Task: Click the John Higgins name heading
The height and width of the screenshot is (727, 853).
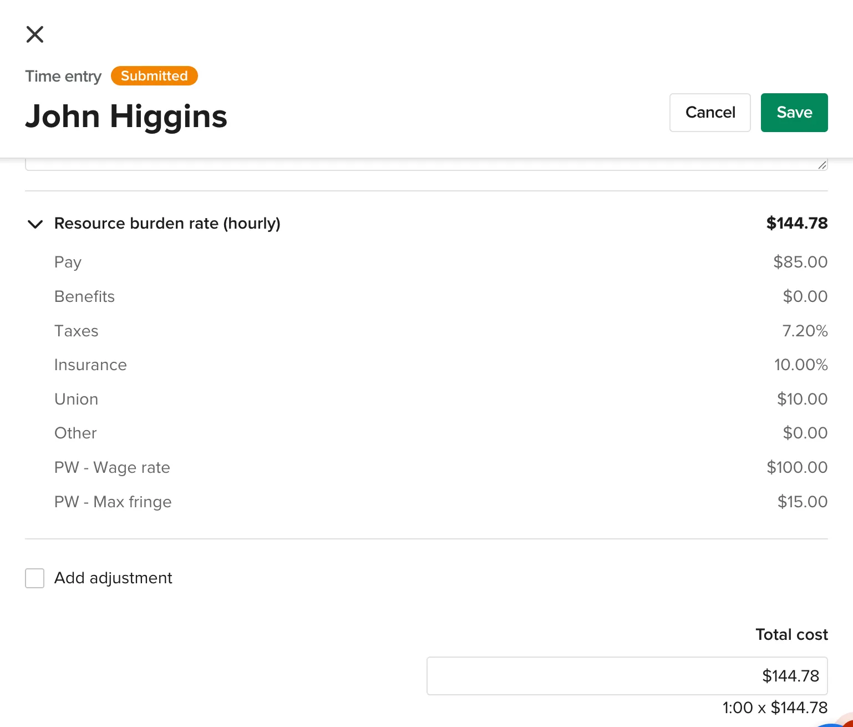Action: tap(126, 117)
